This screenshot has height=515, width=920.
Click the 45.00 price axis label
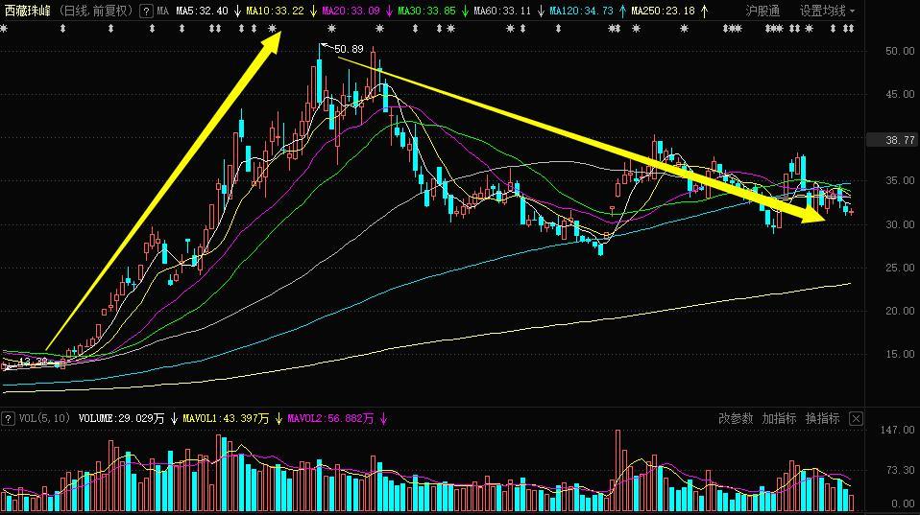click(900, 94)
